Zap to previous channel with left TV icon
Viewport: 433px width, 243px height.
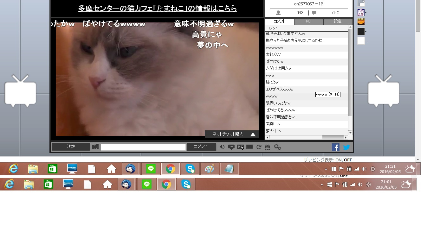tap(20, 91)
